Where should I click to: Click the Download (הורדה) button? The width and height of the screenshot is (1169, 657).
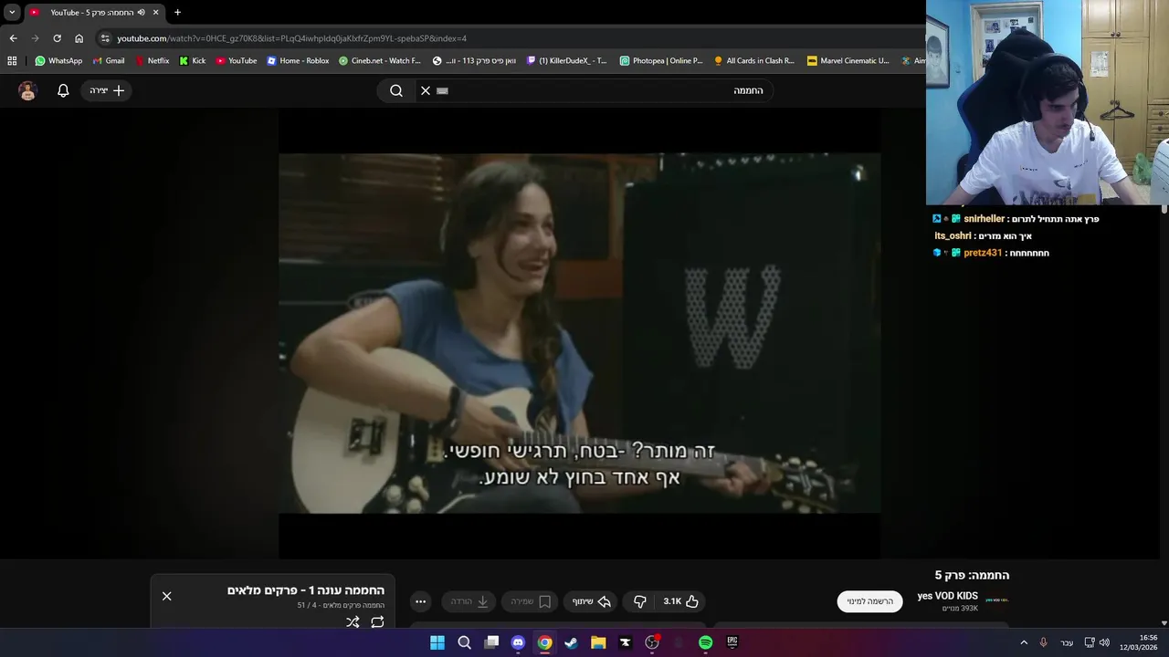tap(469, 601)
